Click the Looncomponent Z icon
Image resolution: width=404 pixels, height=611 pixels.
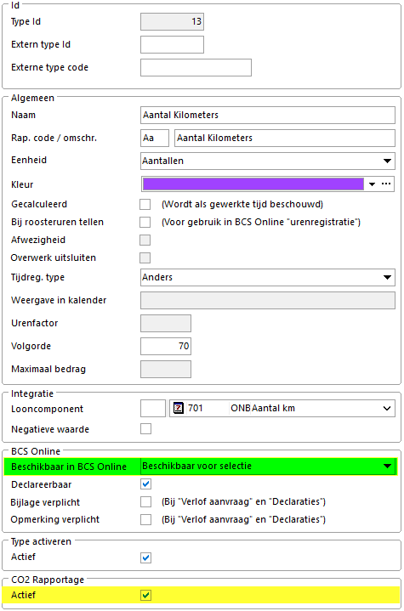tap(179, 409)
